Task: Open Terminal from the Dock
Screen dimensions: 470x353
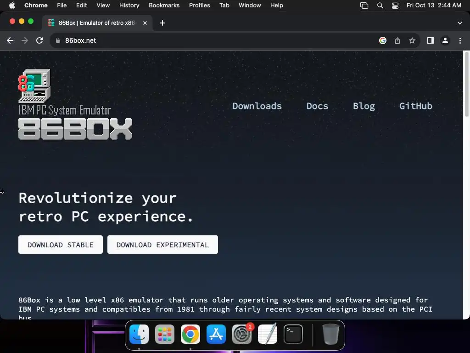Action: coord(293,334)
